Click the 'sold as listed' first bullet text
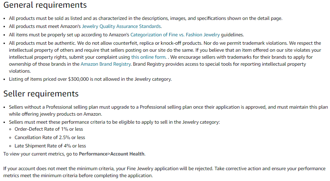 pyautogui.click(x=146, y=19)
